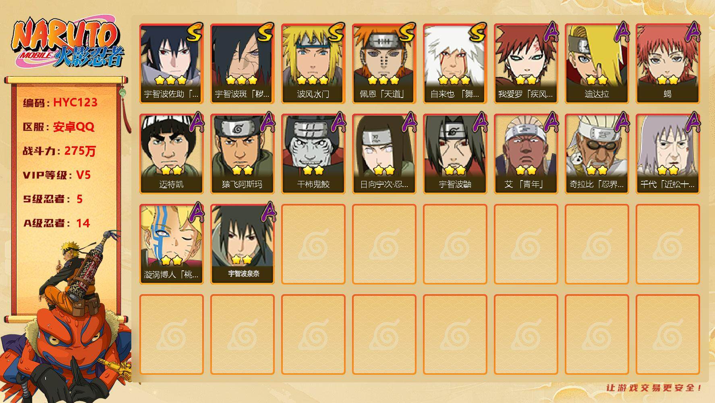Select the 猿飞阿斯玛 card

point(242,154)
